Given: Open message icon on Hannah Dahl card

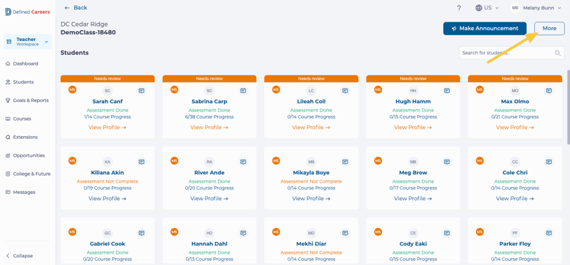Looking at the screenshot, I should point(243,233).
